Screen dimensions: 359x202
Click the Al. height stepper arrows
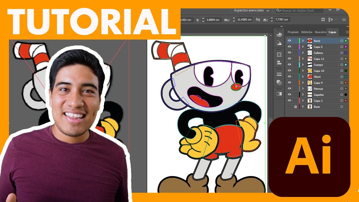click(271, 20)
